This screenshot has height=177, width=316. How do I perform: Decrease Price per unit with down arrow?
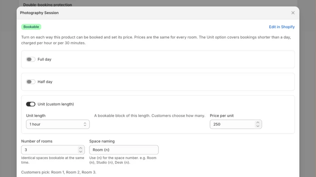258,126
